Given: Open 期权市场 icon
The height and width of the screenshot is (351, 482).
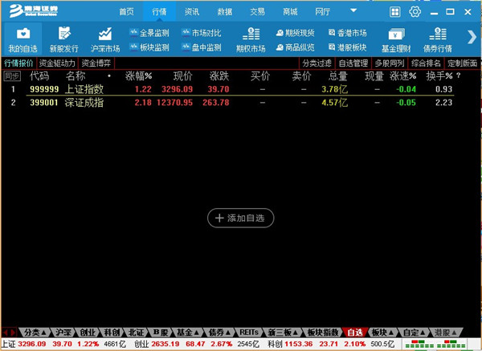Looking at the screenshot, I should [x=251, y=39].
